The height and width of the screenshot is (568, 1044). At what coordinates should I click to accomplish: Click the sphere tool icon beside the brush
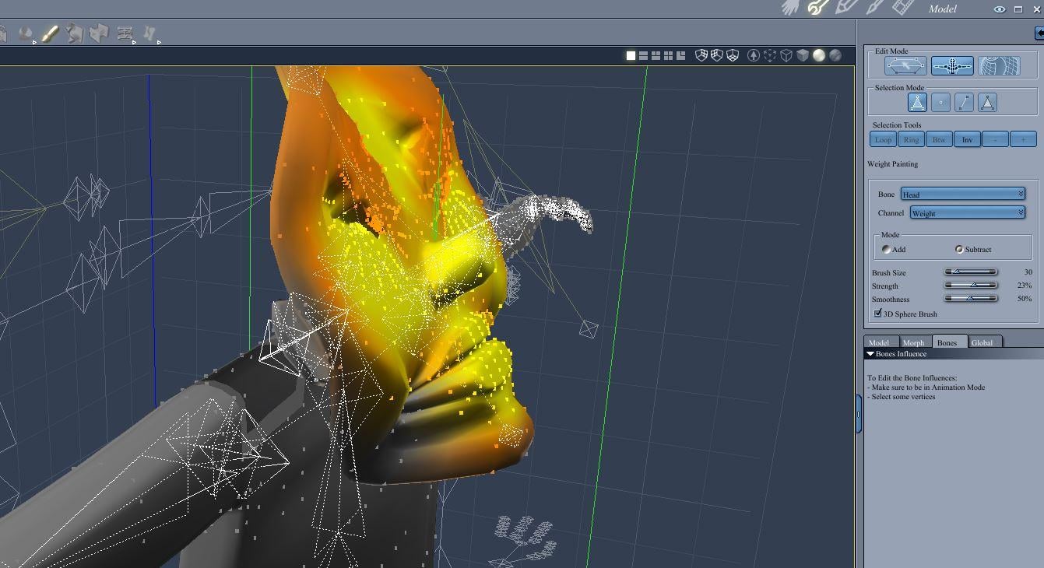coord(26,34)
